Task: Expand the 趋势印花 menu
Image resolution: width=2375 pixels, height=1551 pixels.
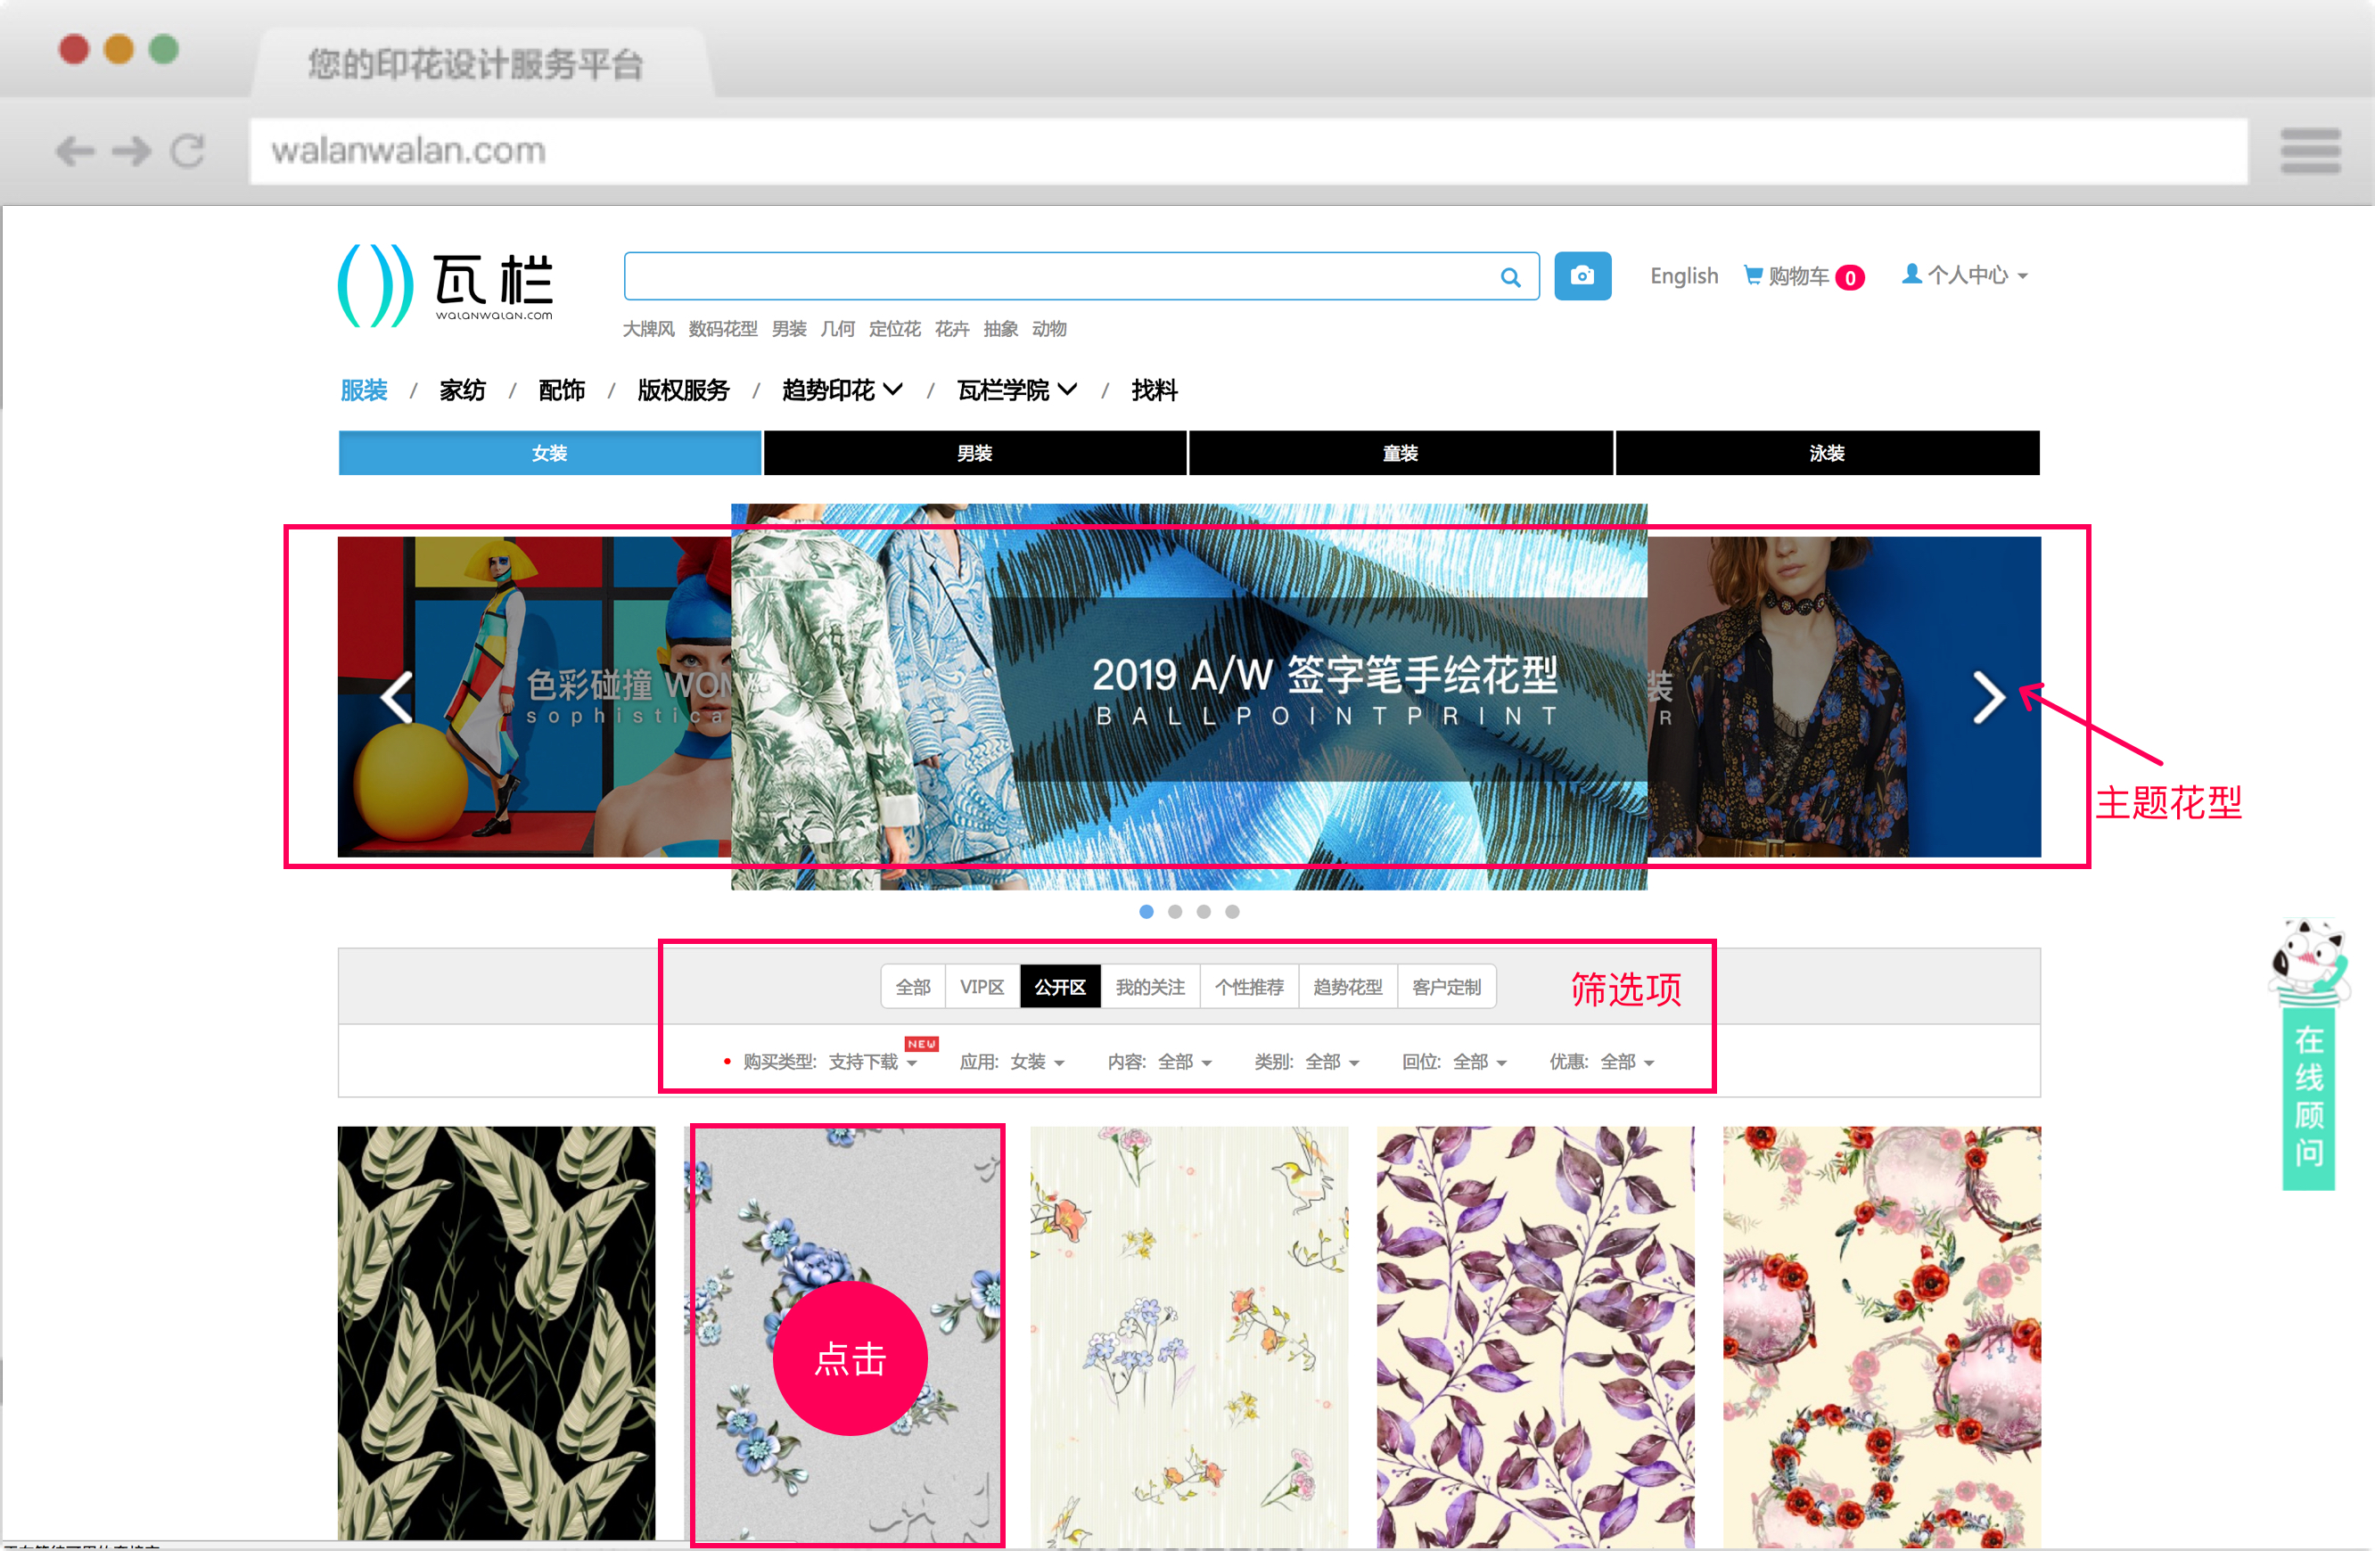Action: (x=842, y=390)
